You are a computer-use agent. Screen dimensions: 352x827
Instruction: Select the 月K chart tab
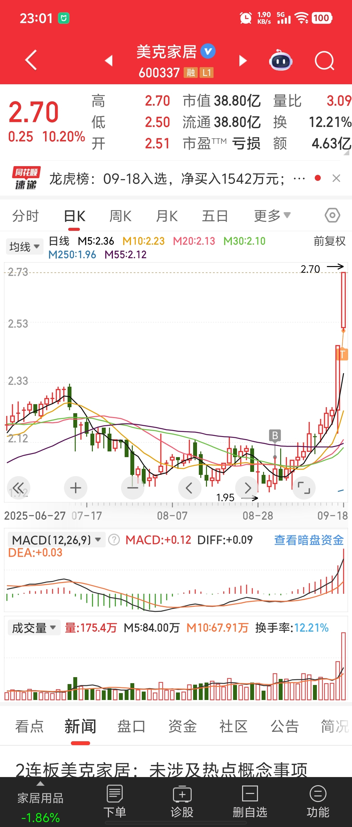[167, 216]
